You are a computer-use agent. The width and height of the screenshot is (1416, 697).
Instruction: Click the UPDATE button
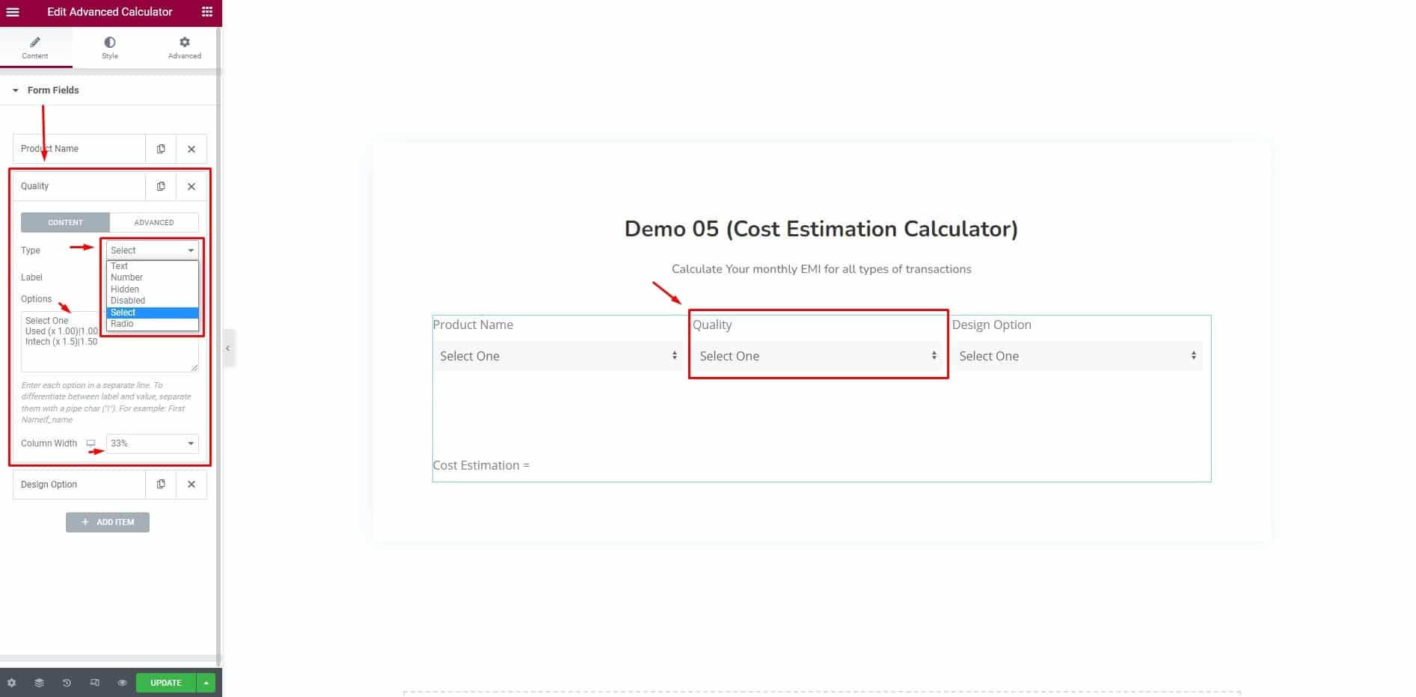[x=165, y=682]
